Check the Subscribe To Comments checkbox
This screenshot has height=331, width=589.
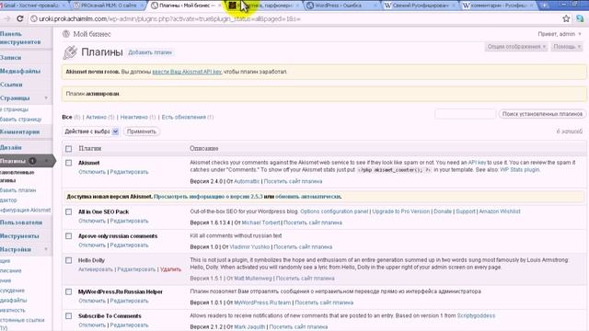pos(68,316)
